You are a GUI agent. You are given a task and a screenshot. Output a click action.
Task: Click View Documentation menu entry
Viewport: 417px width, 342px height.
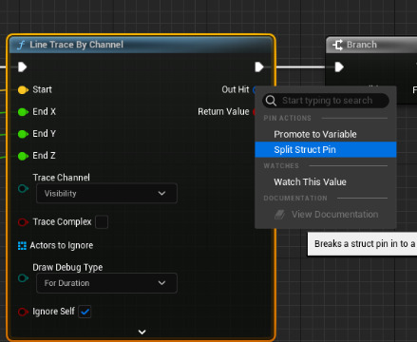click(x=326, y=215)
